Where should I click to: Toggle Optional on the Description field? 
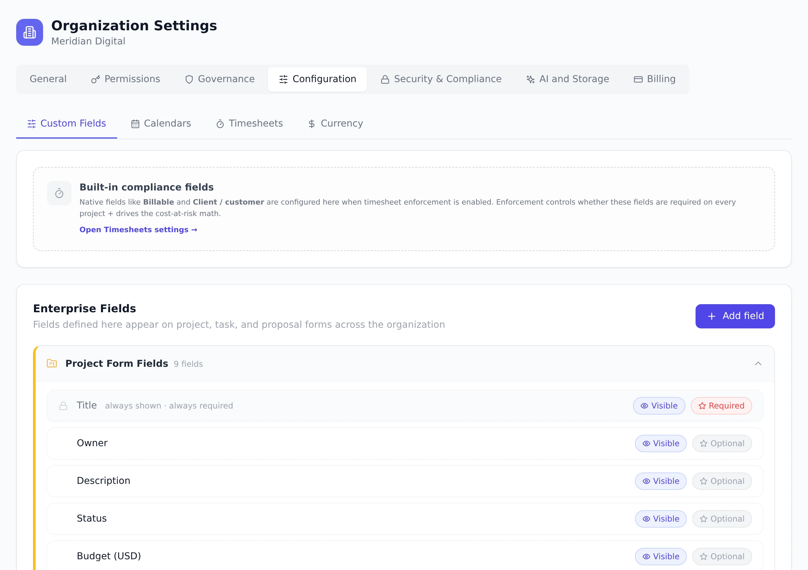(x=722, y=481)
